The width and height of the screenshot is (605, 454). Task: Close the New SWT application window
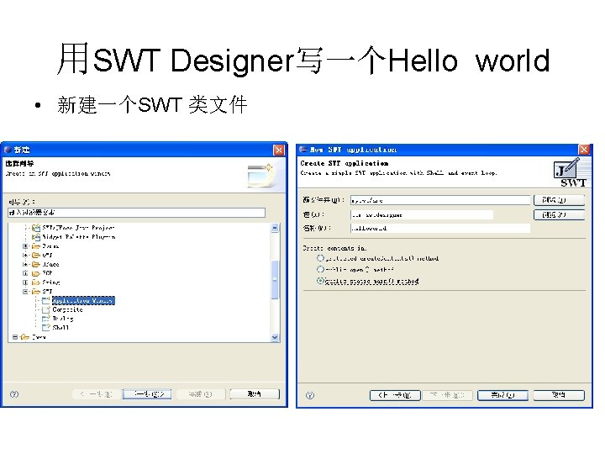click(x=584, y=150)
